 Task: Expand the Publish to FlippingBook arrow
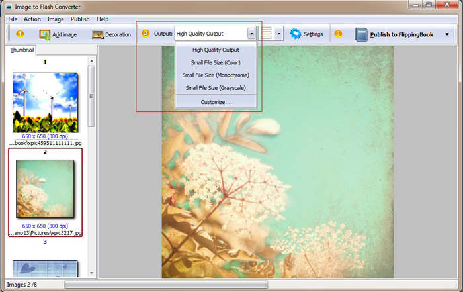(x=447, y=34)
